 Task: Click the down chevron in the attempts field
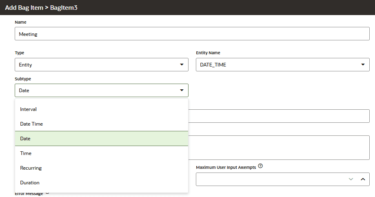[351, 179]
